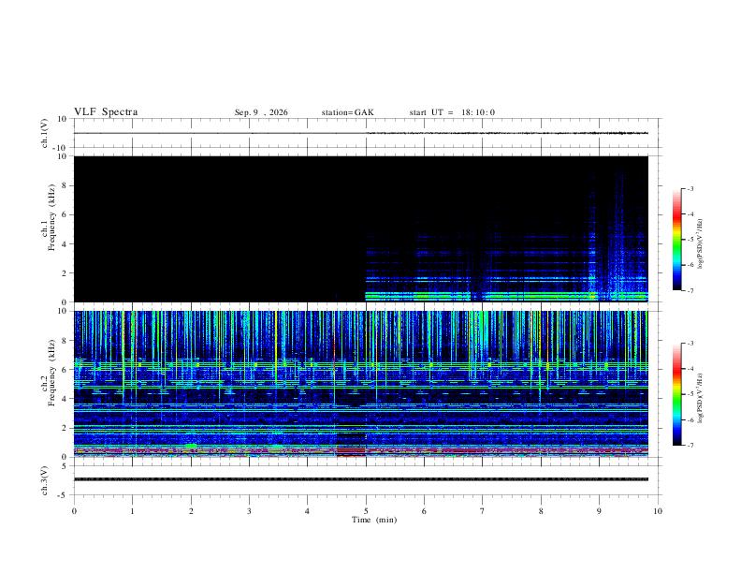Click the Time (min) axis label
The image size is (741, 573).
[x=374, y=520]
